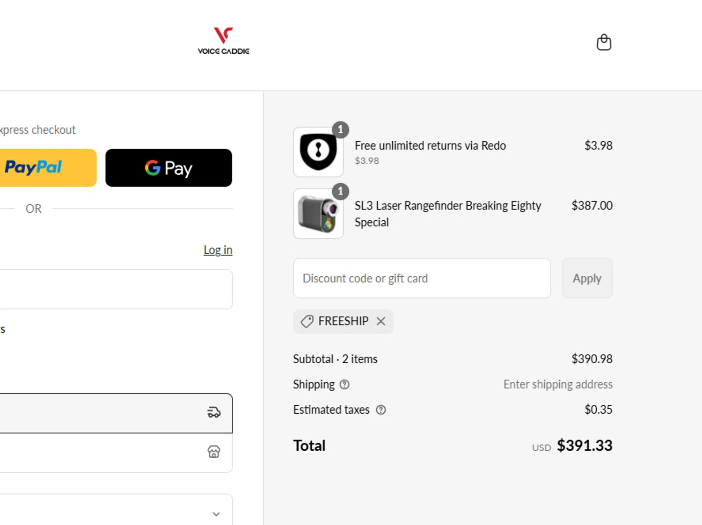Click the Apply discount button
Viewport: 702px width, 525px height.
[587, 278]
